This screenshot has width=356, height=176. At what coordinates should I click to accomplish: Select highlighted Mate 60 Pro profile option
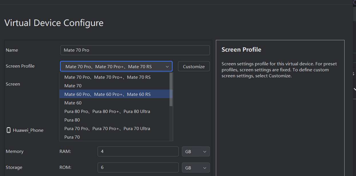pos(108,94)
